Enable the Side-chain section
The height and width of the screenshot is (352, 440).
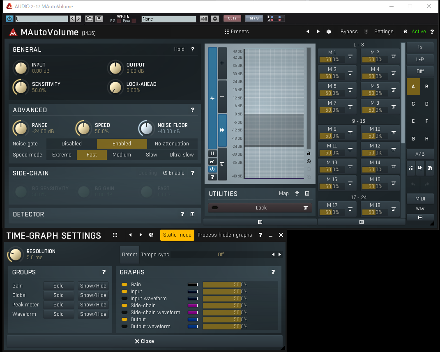pos(173,173)
